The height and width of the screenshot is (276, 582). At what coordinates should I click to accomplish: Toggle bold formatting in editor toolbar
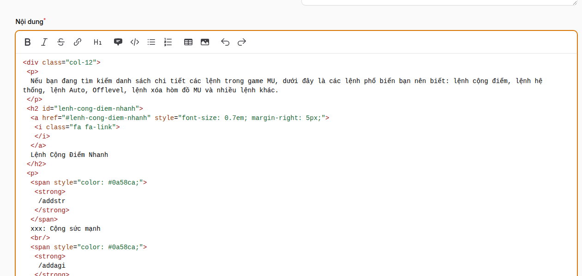28,42
